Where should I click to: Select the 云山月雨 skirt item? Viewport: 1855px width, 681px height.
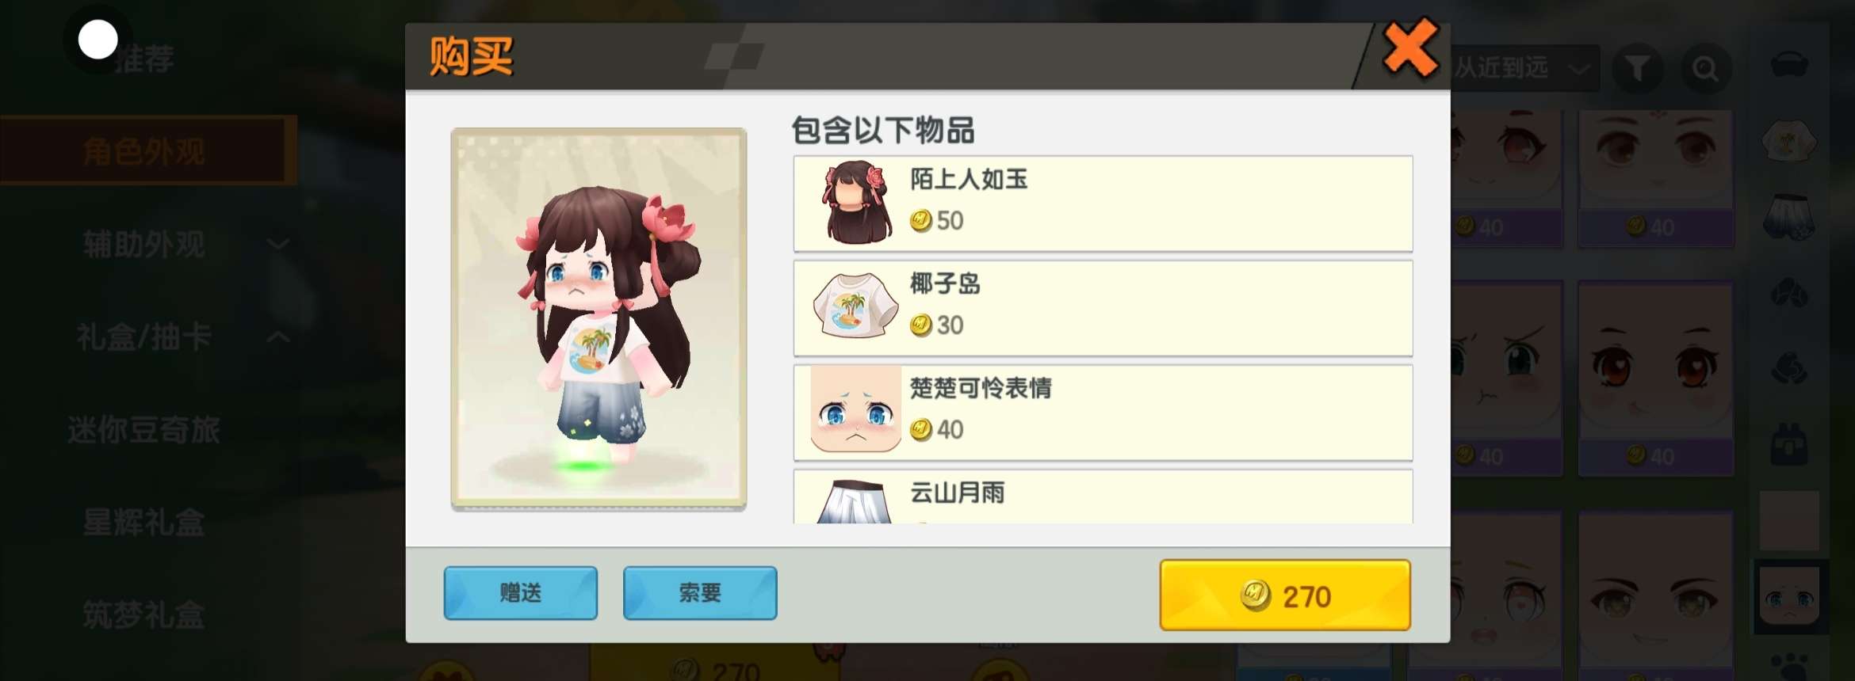pyautogui.click(x=1103, y=496)
